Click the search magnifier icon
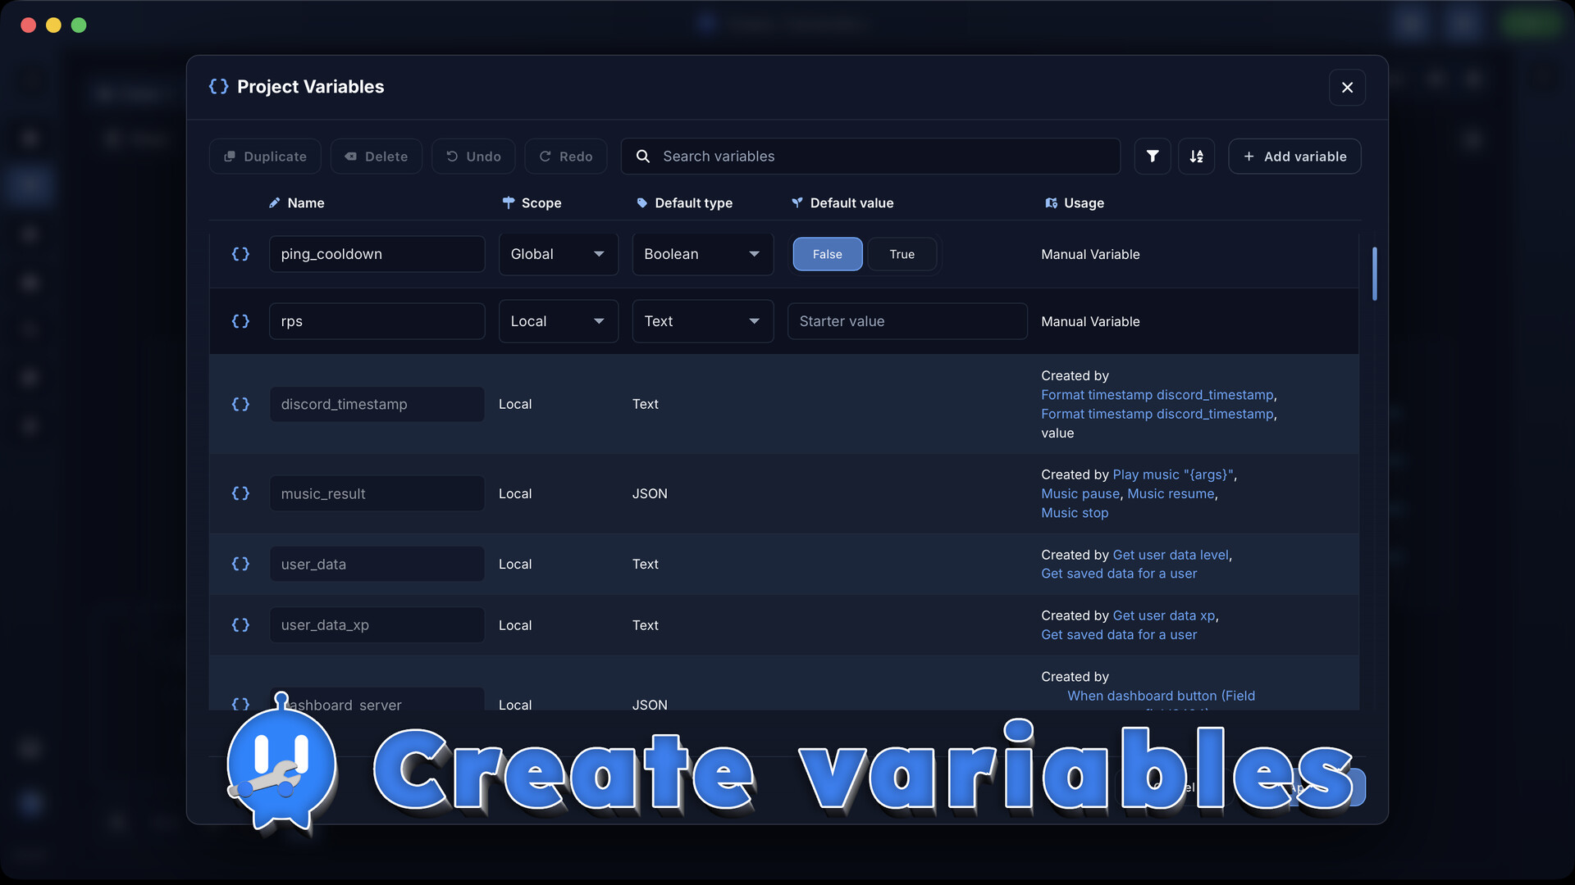Viewport: 1575px width, 885px height. pos(643,157)
